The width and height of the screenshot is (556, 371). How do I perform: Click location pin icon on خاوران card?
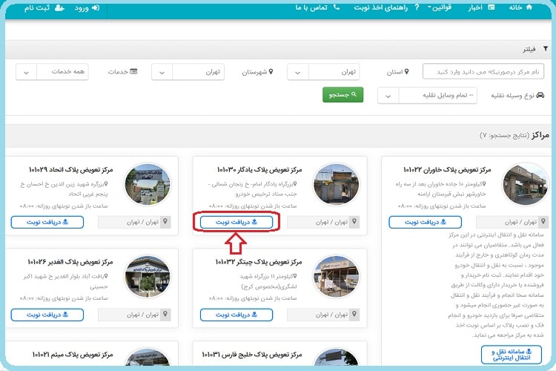(543, 222)
